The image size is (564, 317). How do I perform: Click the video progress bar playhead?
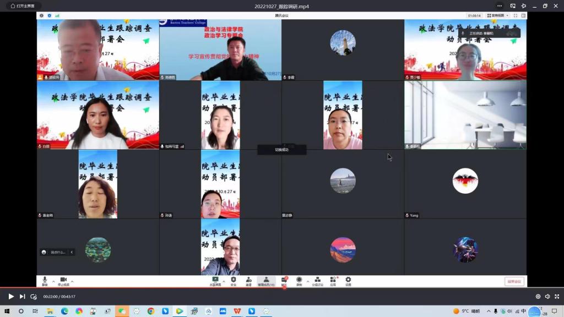(x=284, y=288)
